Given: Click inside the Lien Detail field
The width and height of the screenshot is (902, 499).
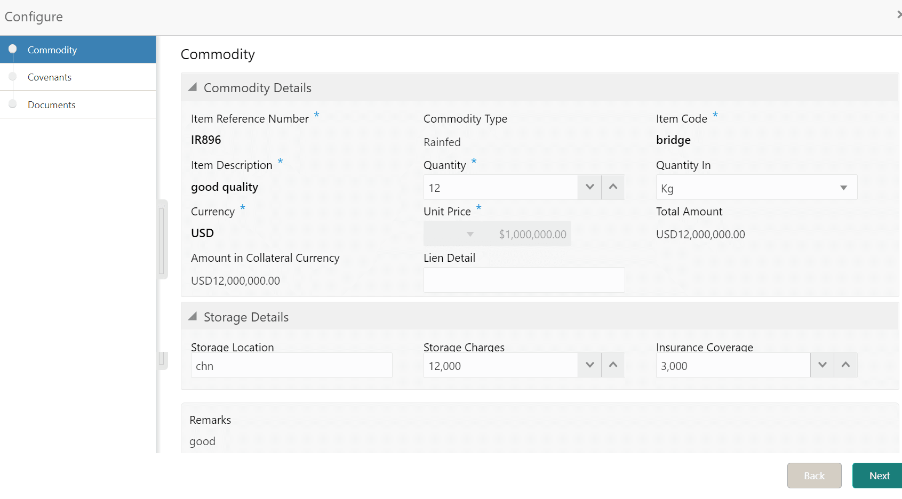Looking at the screenshot, I should (523, 279).
